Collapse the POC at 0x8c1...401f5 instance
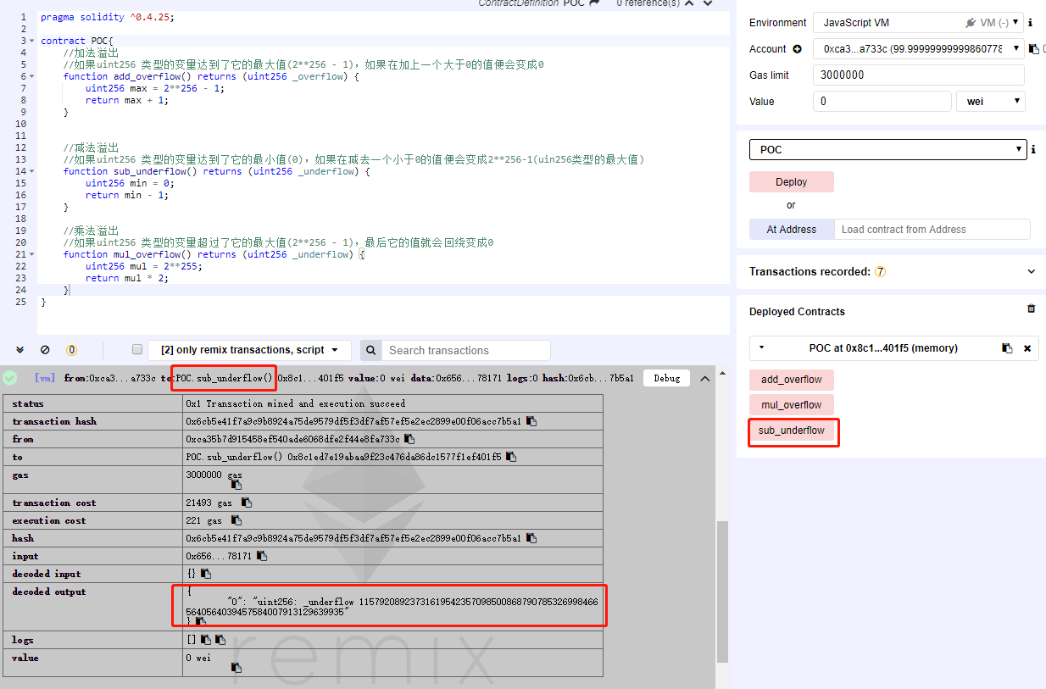 click(x=761, y=347)
